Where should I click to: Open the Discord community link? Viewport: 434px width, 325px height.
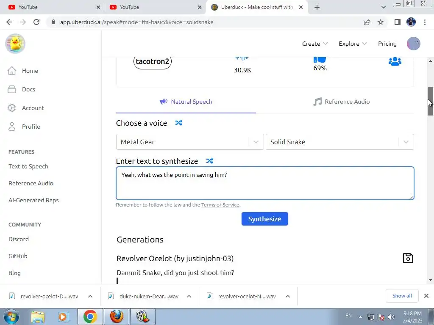point(19,239)
